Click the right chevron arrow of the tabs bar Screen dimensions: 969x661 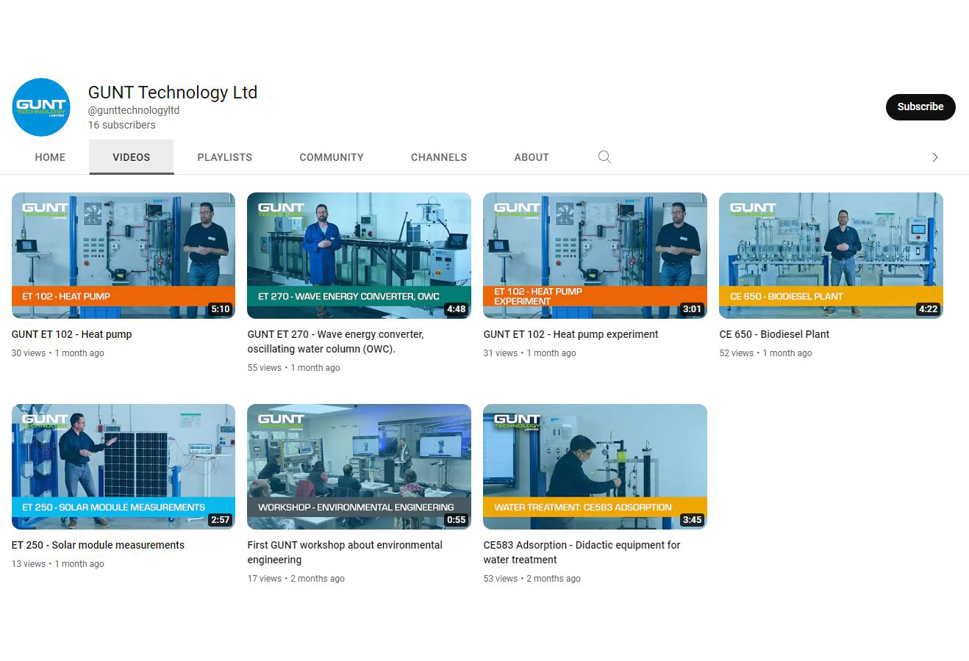[x=934, y=157]
